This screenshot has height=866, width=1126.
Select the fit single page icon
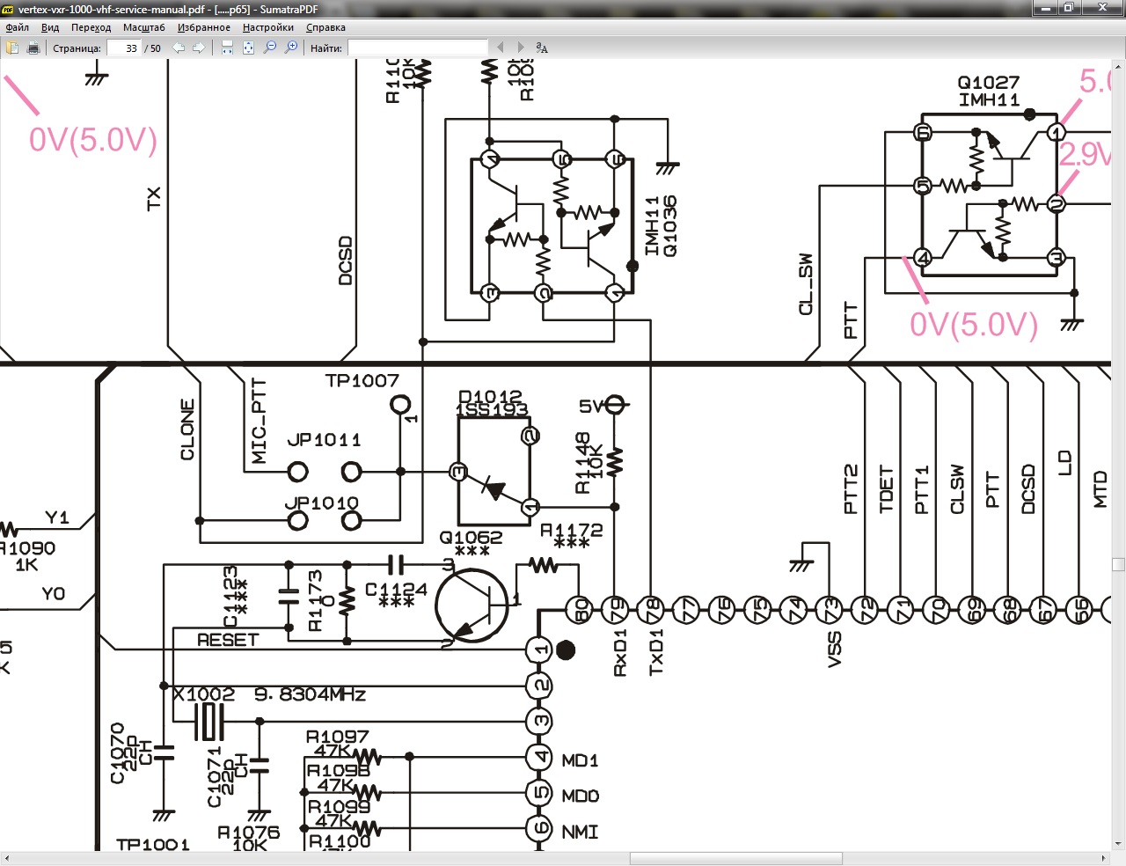point(248,48)
